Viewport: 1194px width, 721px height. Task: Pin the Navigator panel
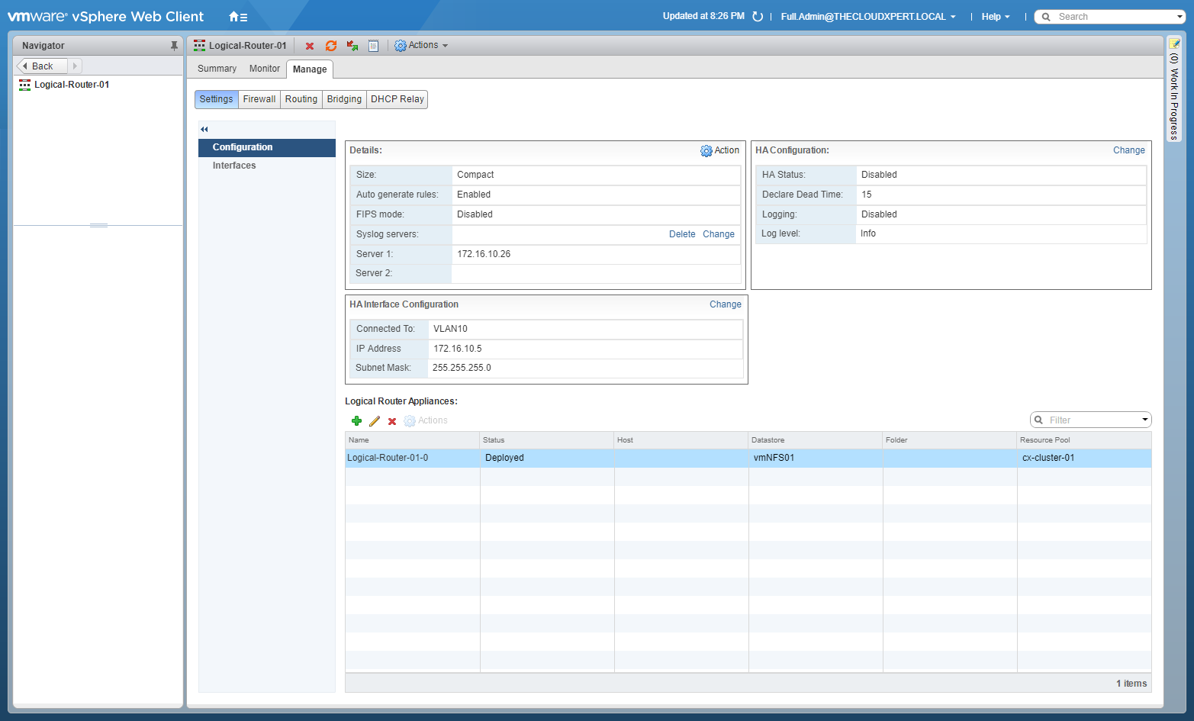point(174,46)
